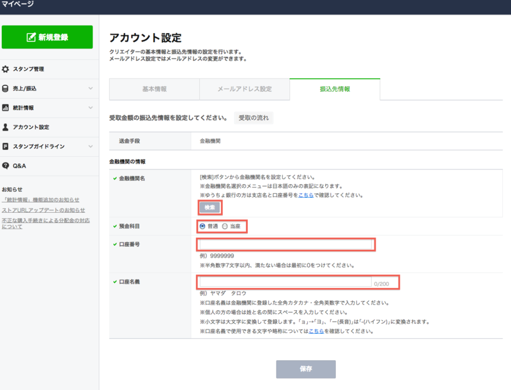Click the 送金手段 row label
The height and width of the screenshot is (390, 511).
click(x=130, y=141)
